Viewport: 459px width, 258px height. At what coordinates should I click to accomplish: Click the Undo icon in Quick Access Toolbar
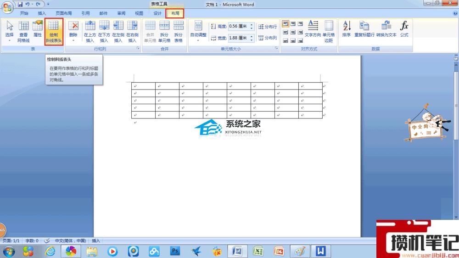[28, 4]
